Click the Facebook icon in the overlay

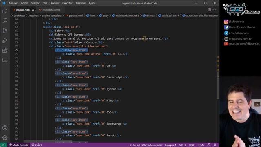(x=226, y=27)
